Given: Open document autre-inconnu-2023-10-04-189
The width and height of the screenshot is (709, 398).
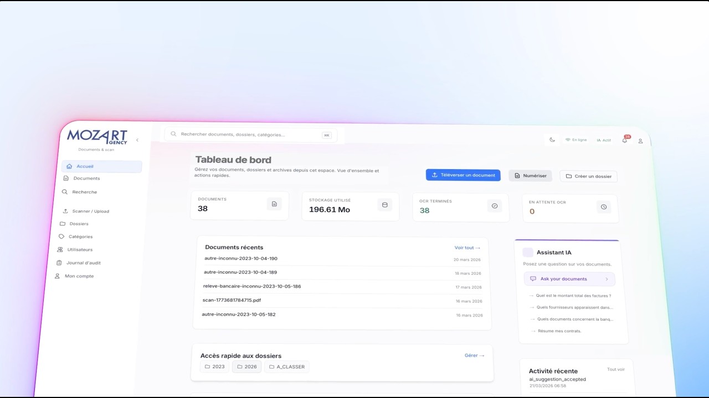Looking at the screenshot, I should tap(240, 272).
